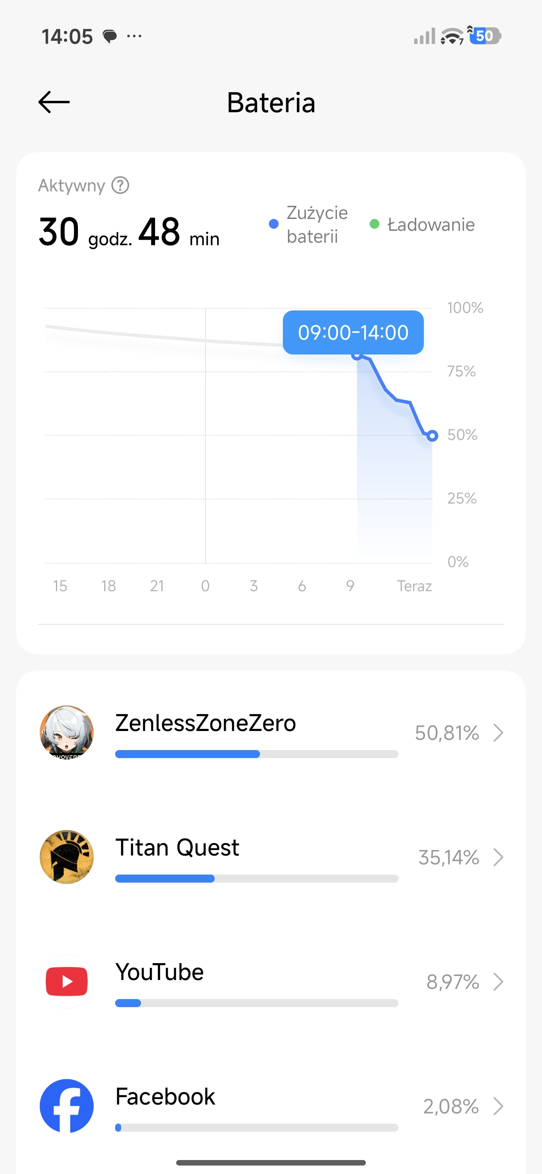Tap the Titan Quest helmet icon
The image size is (542, 1174).
pos(66,857)
